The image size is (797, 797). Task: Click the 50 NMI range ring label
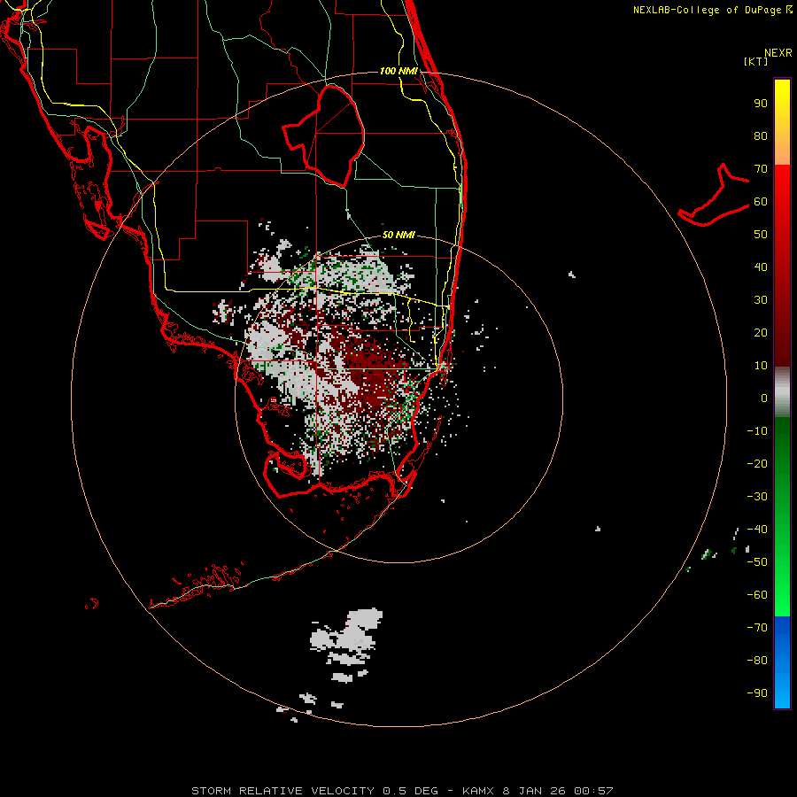coord(398,235)
